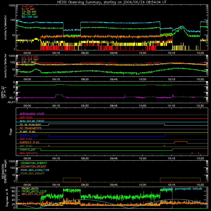Select the GOES-12 axis label
Viewport: 211px width, 211px height.
pyautogui.click(x=3, y=92)
